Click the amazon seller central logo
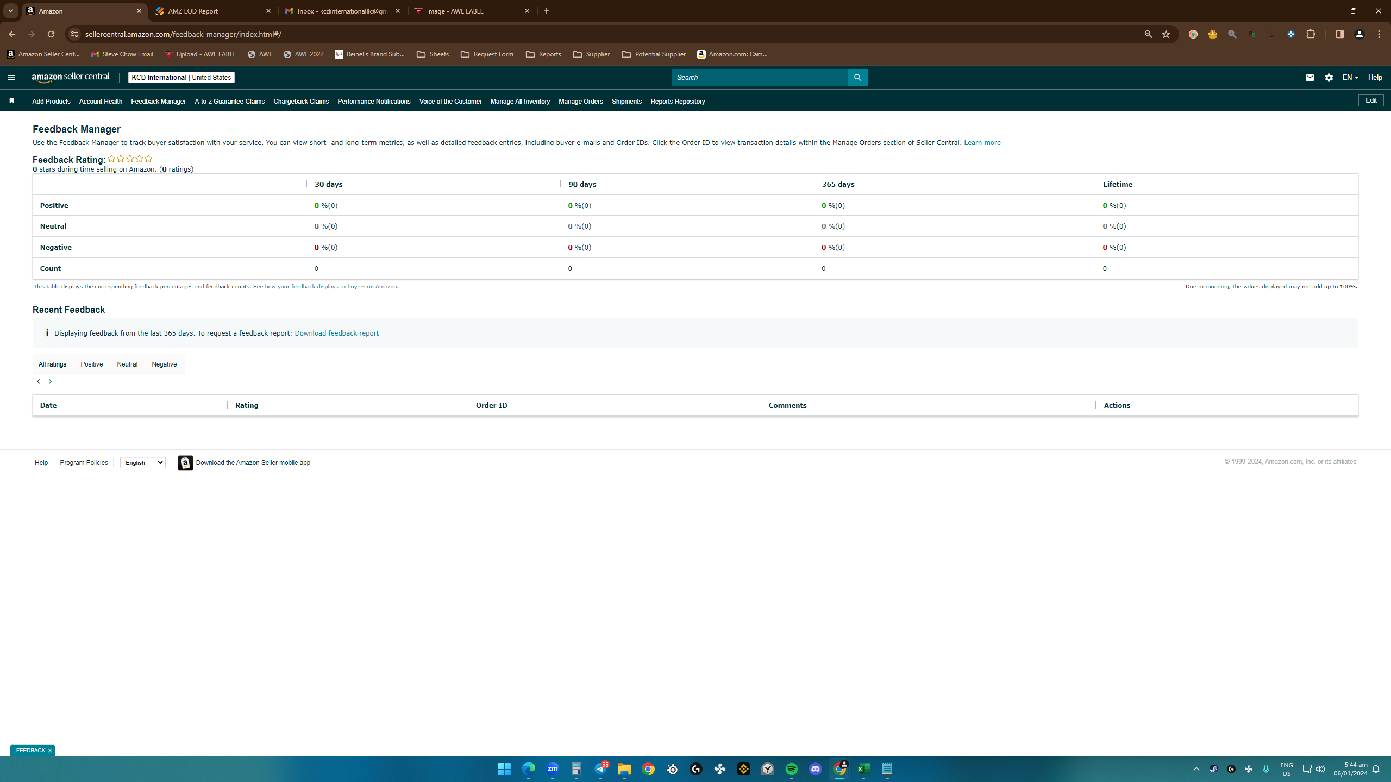This screenshot has height=782, width=1391. [71, 77]
